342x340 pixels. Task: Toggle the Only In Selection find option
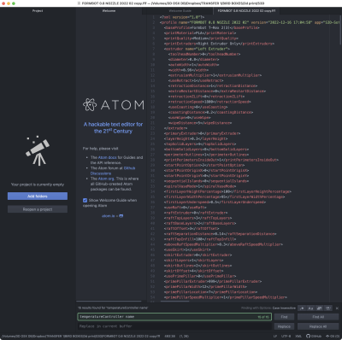(320, 308)
